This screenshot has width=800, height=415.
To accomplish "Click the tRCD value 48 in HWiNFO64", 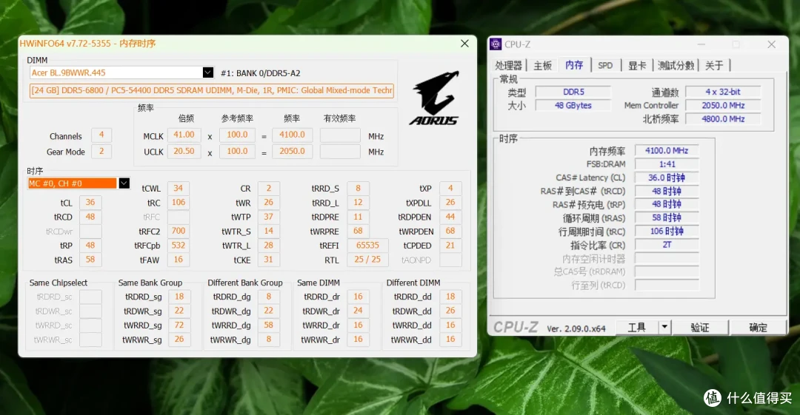I will tap(90, 217).
